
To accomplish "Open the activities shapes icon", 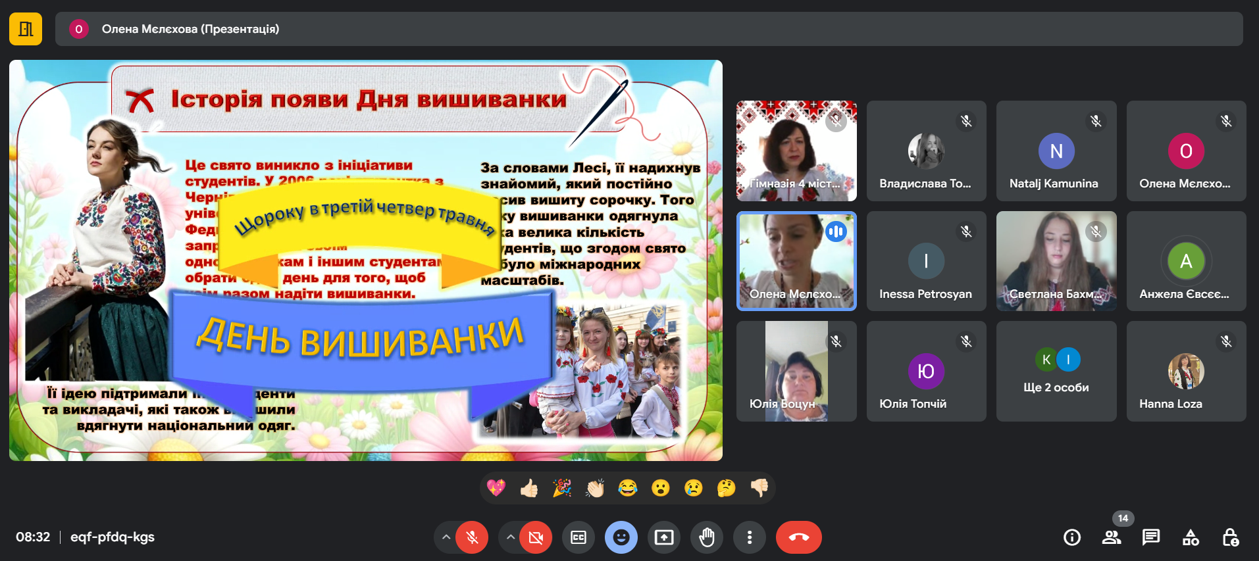I will (x=1190, y=537).
